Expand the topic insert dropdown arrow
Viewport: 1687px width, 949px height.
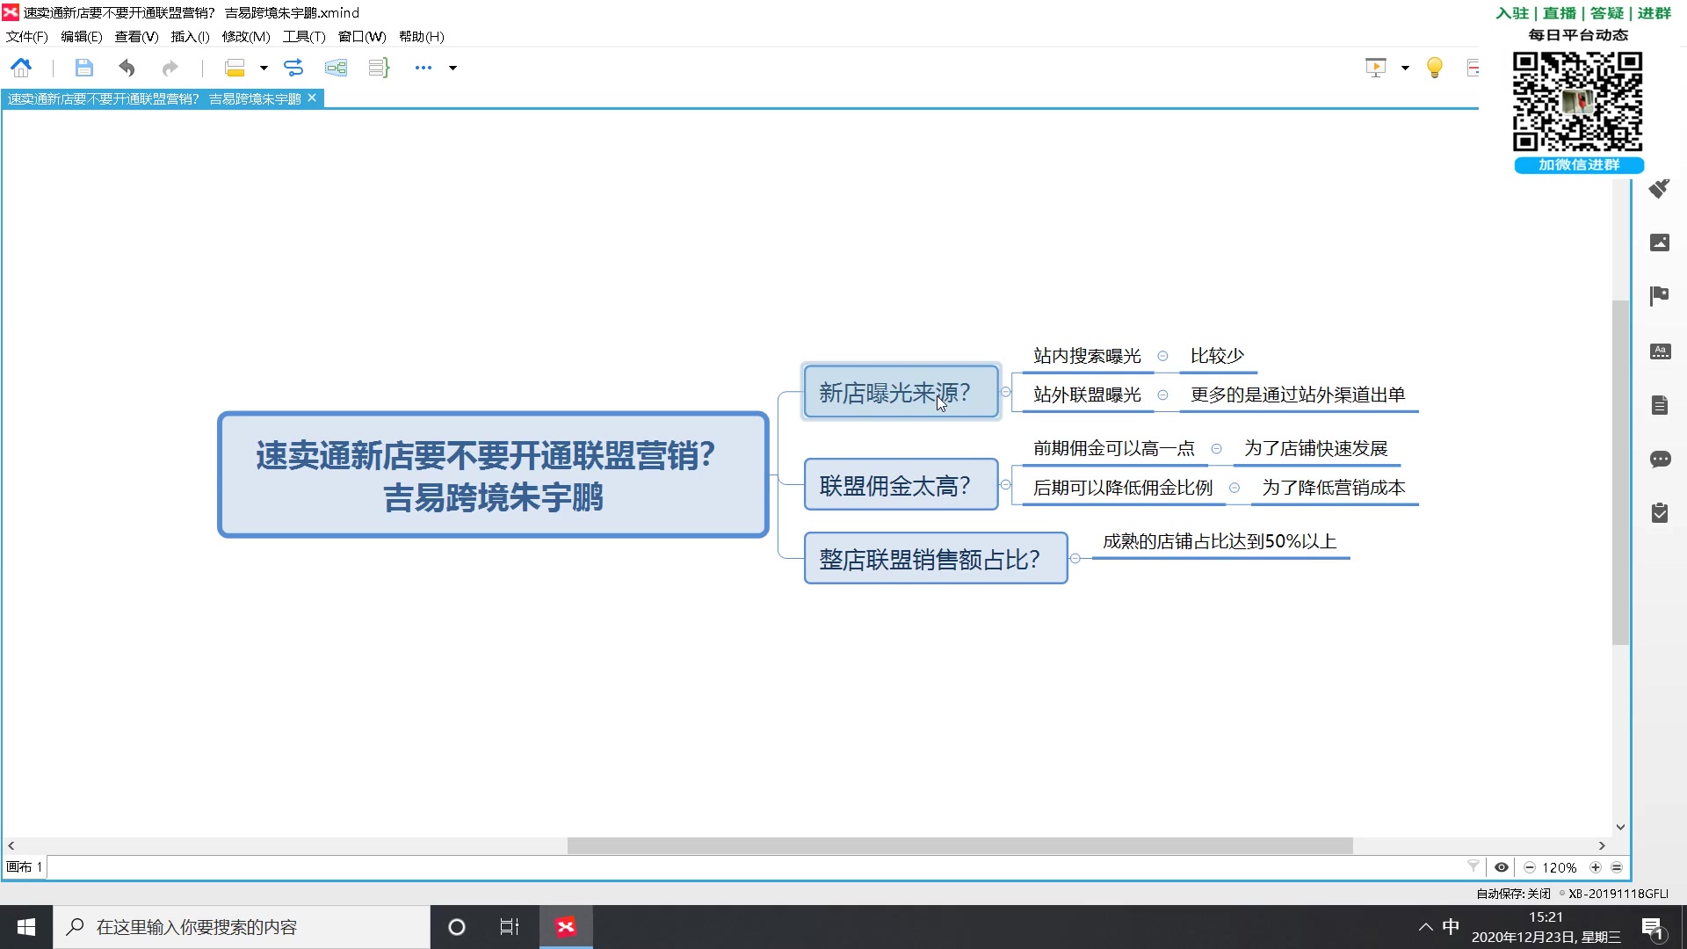(264, 68)
